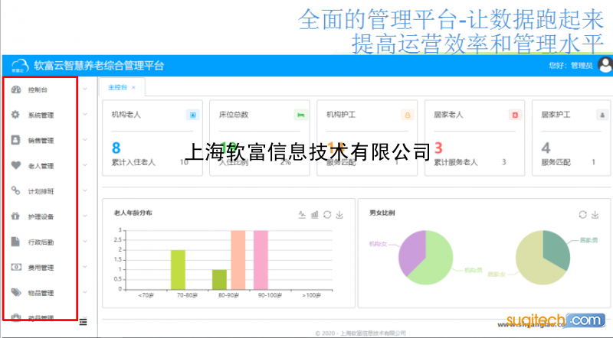
Task: Select the 销售管理 menu label
Action: 41,141
